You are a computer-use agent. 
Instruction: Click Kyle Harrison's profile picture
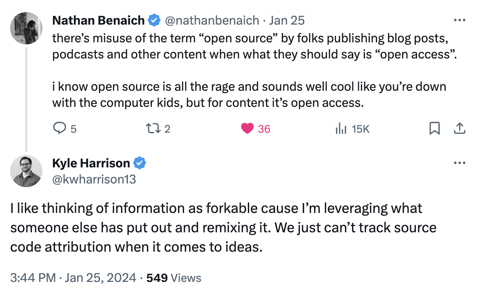[x=26, y=171]
